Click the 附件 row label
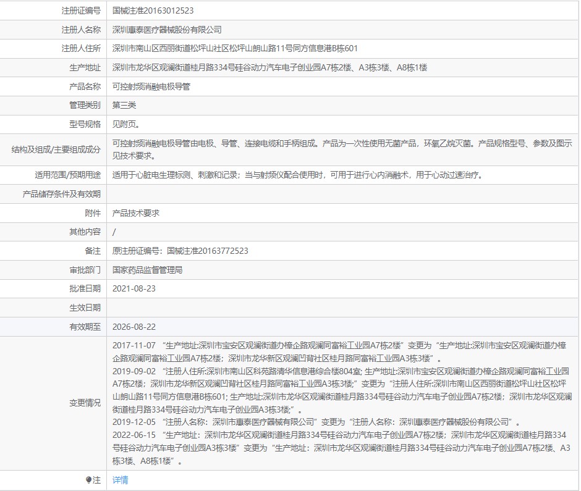Screen dimensions: 581x491 pos(93,213)
